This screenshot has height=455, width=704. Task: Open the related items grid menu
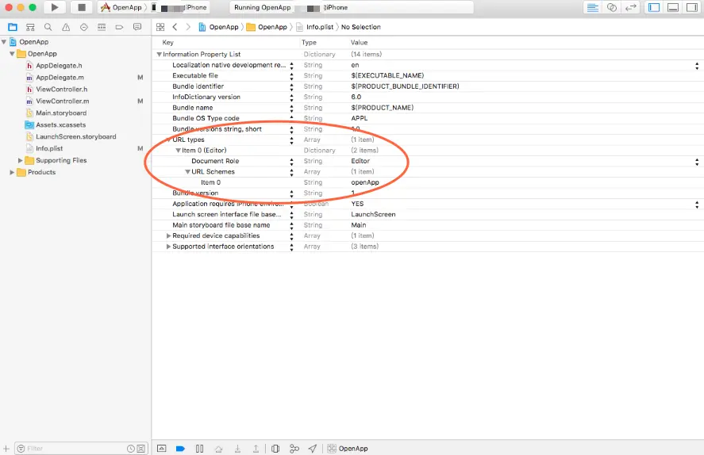click(160, 27)
